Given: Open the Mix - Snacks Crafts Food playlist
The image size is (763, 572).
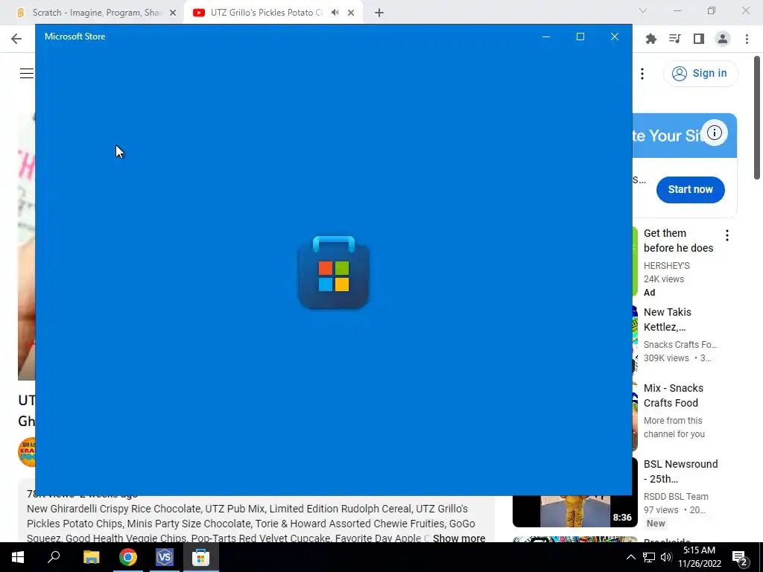Looking at the screenshot, I should point(674,395).
